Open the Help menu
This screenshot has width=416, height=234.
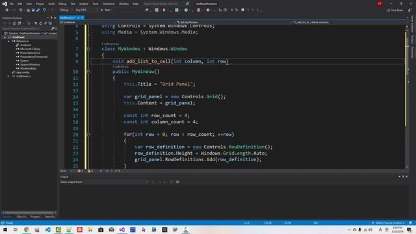click(136, 4)
